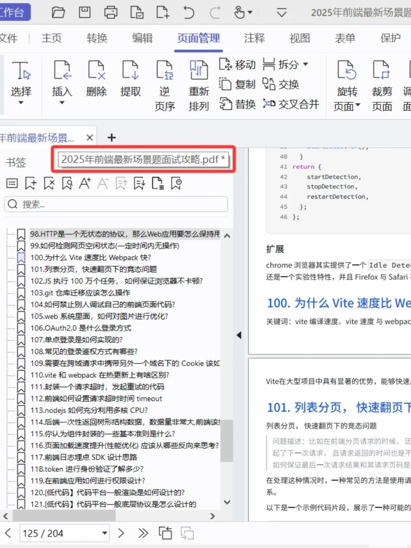The image size is (411, 548).
Task: Open the page number dropdown showing 125/204
Action: 104,533
